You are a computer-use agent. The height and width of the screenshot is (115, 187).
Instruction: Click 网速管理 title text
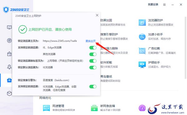58,106
